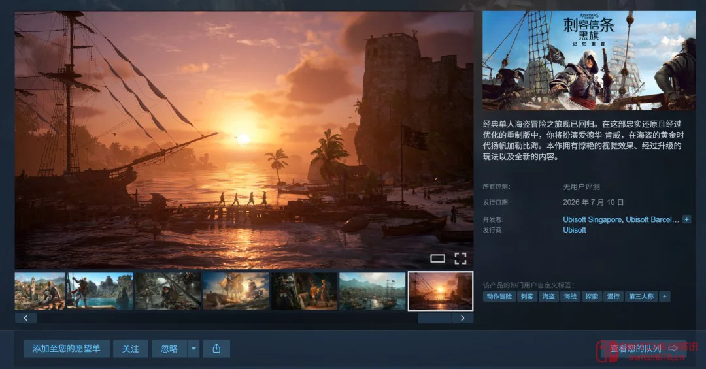Select the 海盗 tag
Viewport: 706px width, 369px height.
click(548, 296)
